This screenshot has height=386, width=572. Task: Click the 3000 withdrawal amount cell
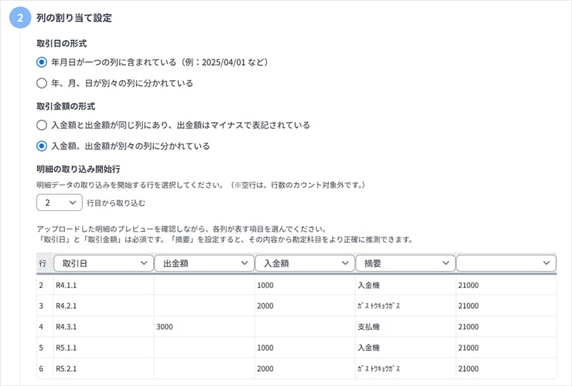204,326
